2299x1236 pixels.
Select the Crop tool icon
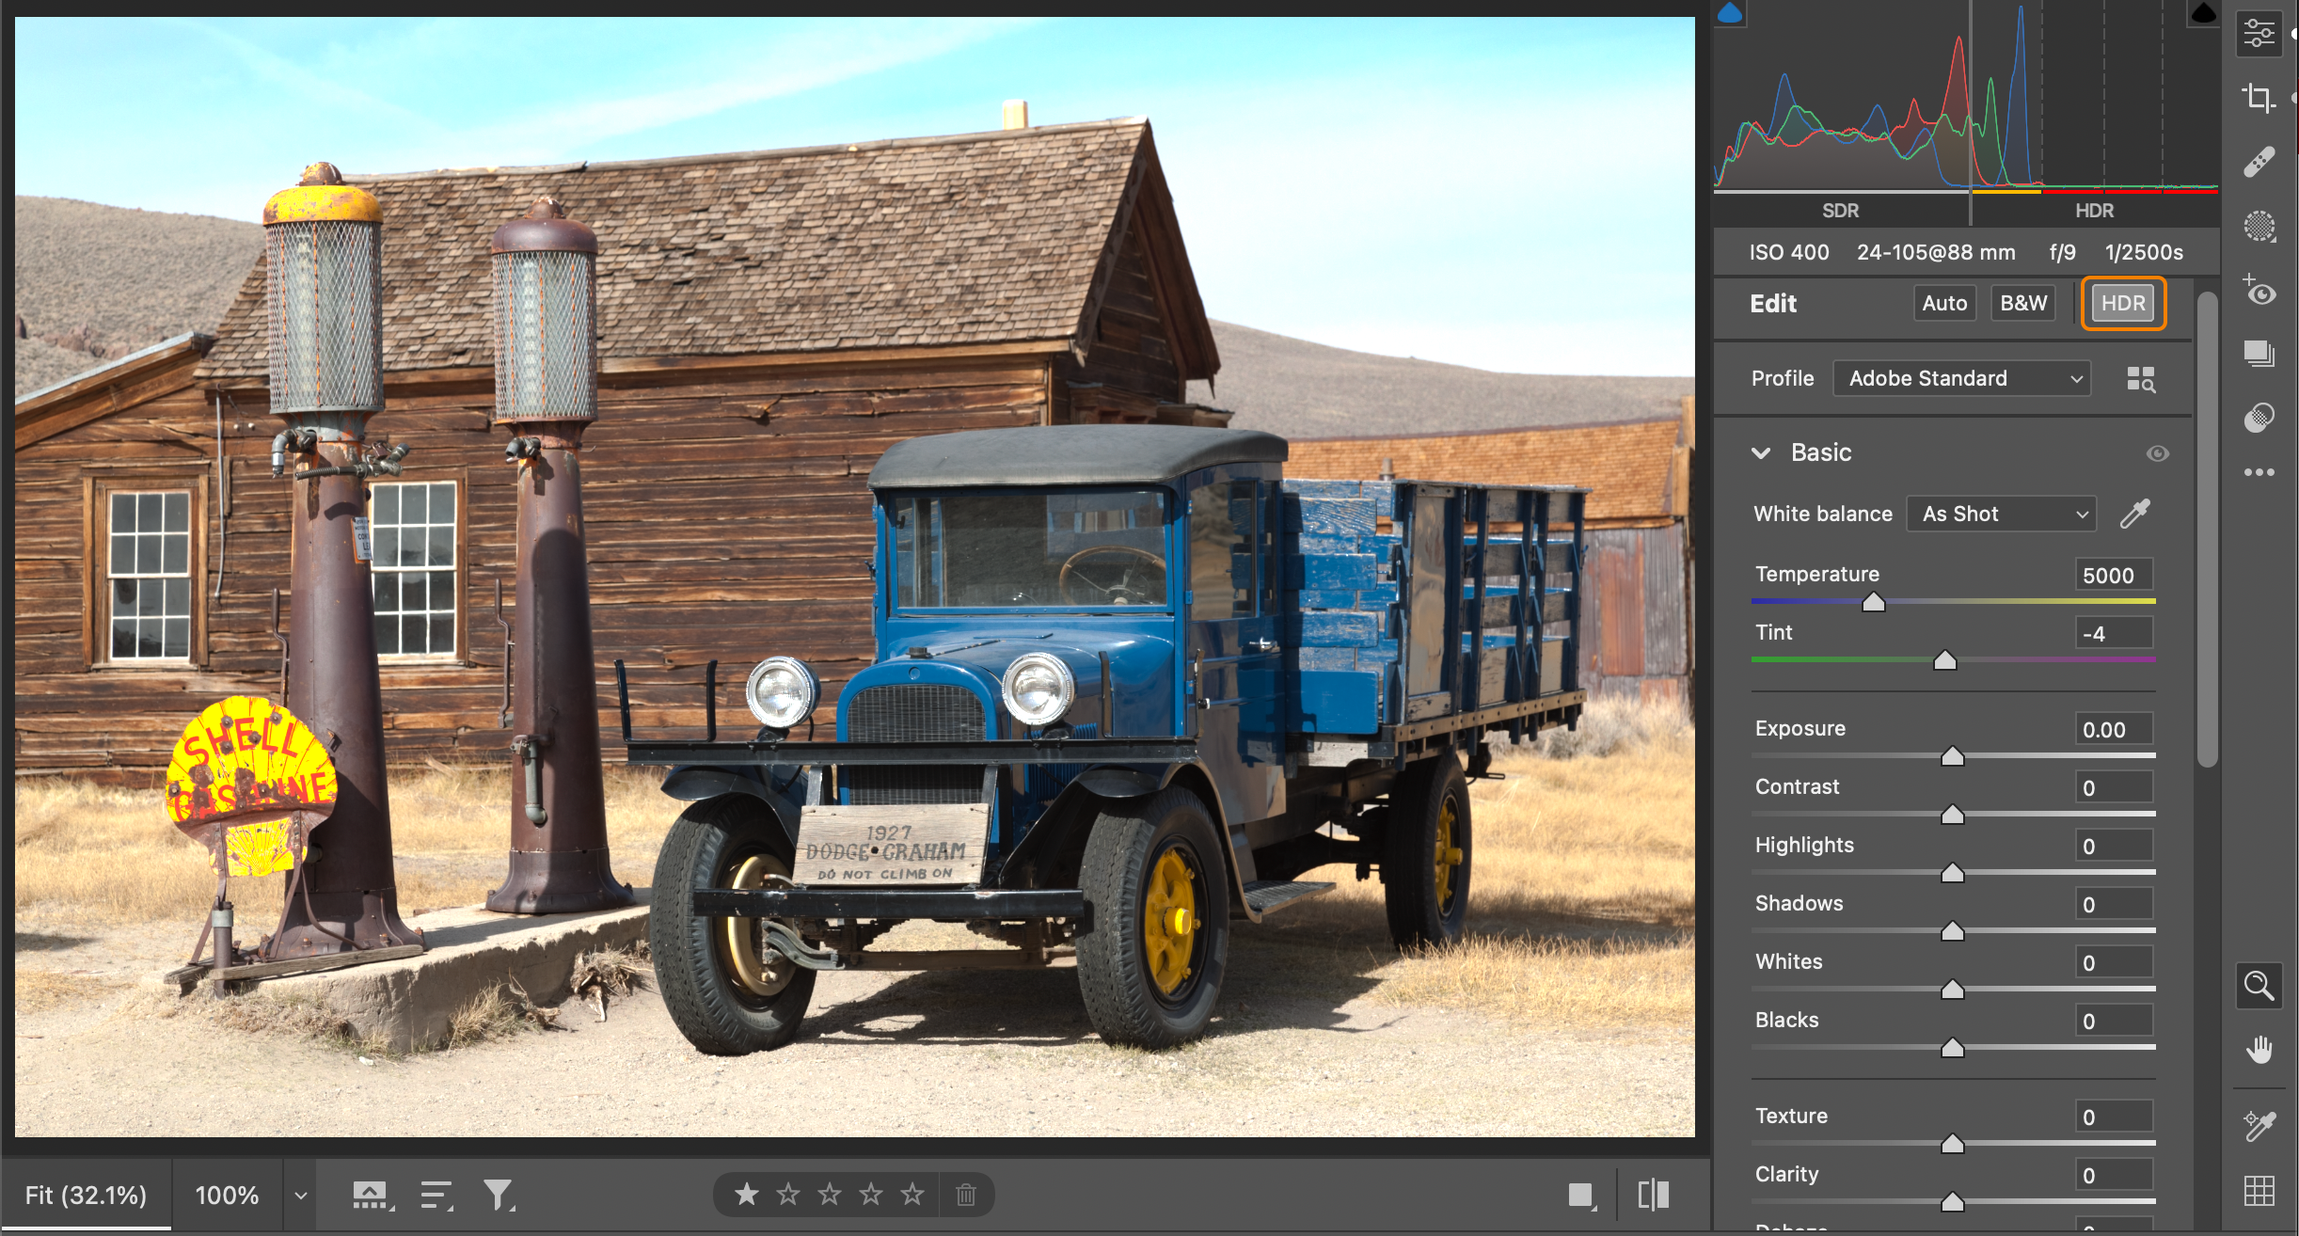(x=2259, y=98)
